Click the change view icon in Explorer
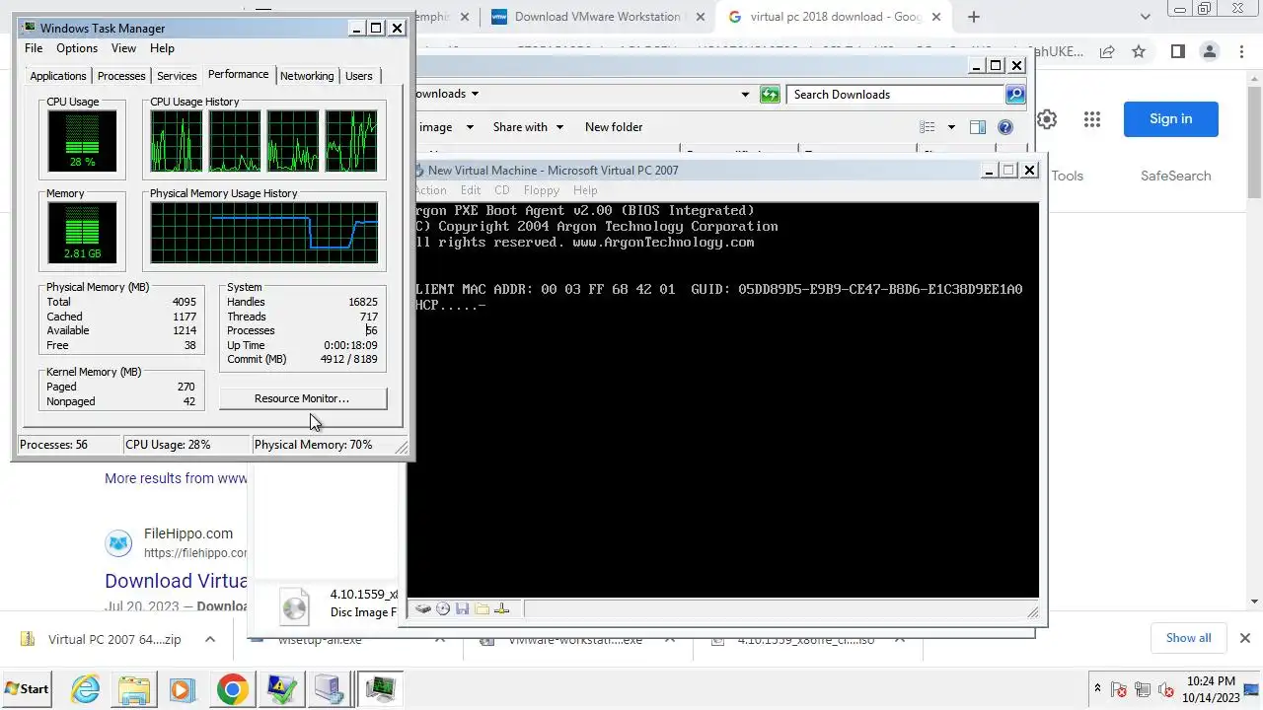 [x=928, y=127]
